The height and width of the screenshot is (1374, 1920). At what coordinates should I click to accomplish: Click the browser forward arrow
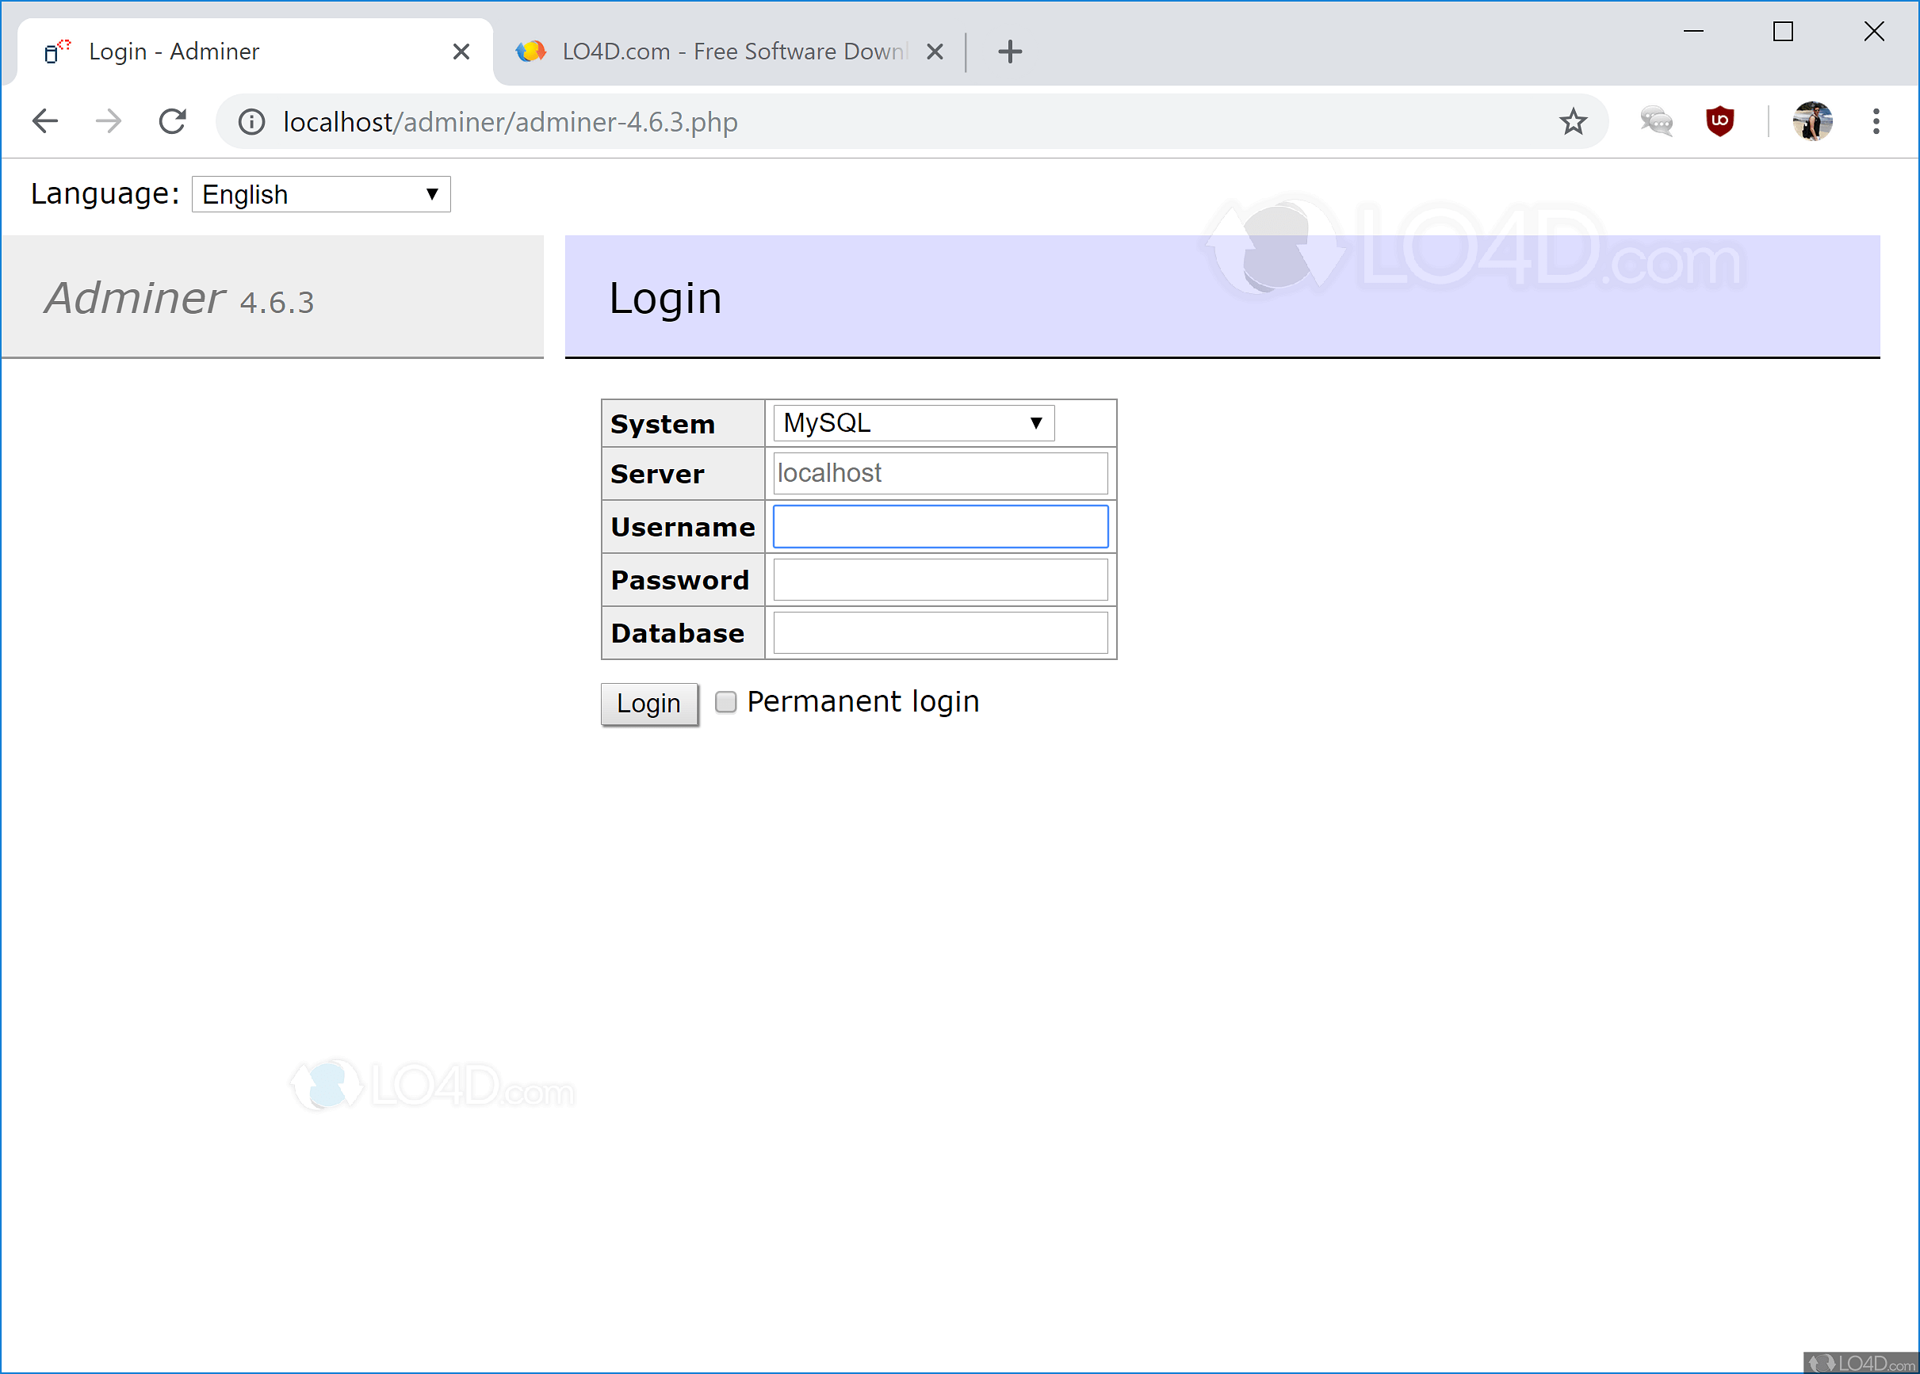point(109,122)
